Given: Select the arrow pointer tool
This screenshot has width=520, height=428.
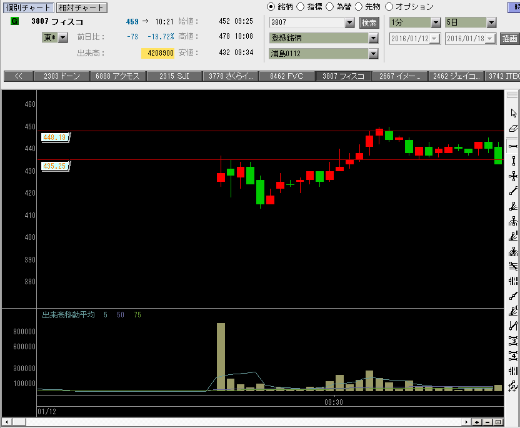Looking at the screenshot, I should 513,113.
